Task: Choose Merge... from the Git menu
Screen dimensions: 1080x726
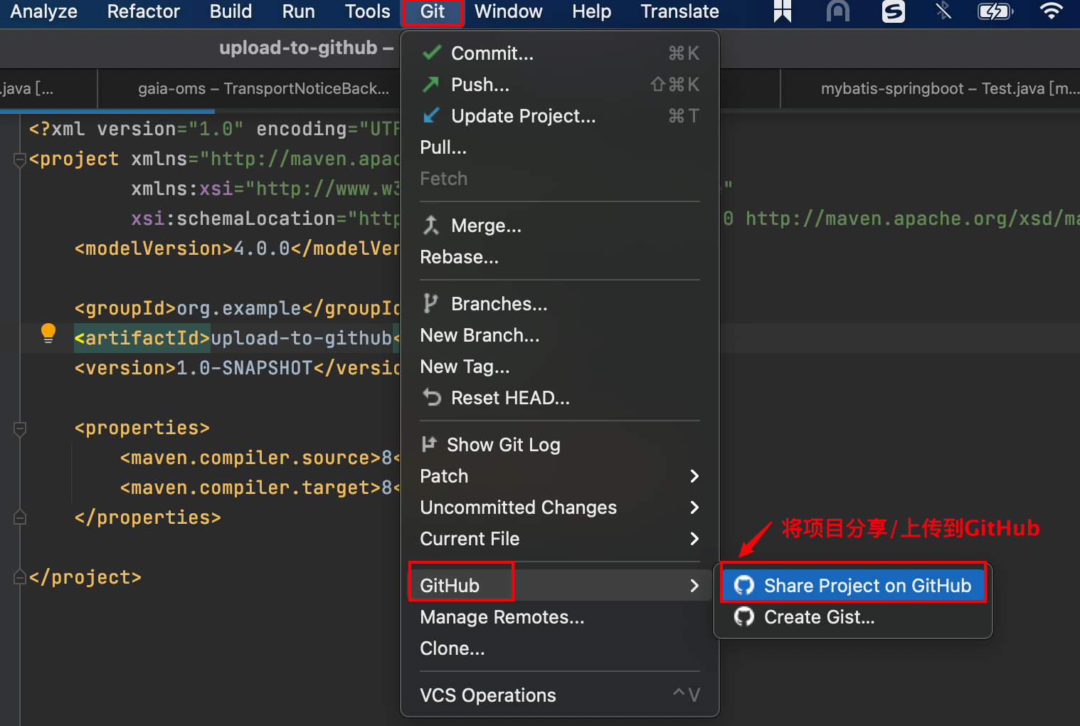Action: point(560,226)
